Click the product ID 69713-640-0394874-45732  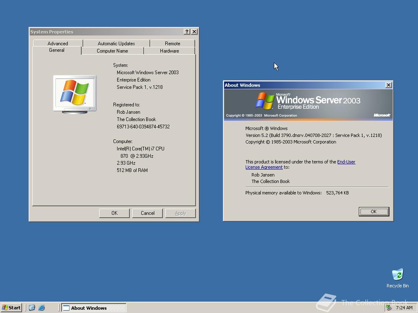(143, 127)
